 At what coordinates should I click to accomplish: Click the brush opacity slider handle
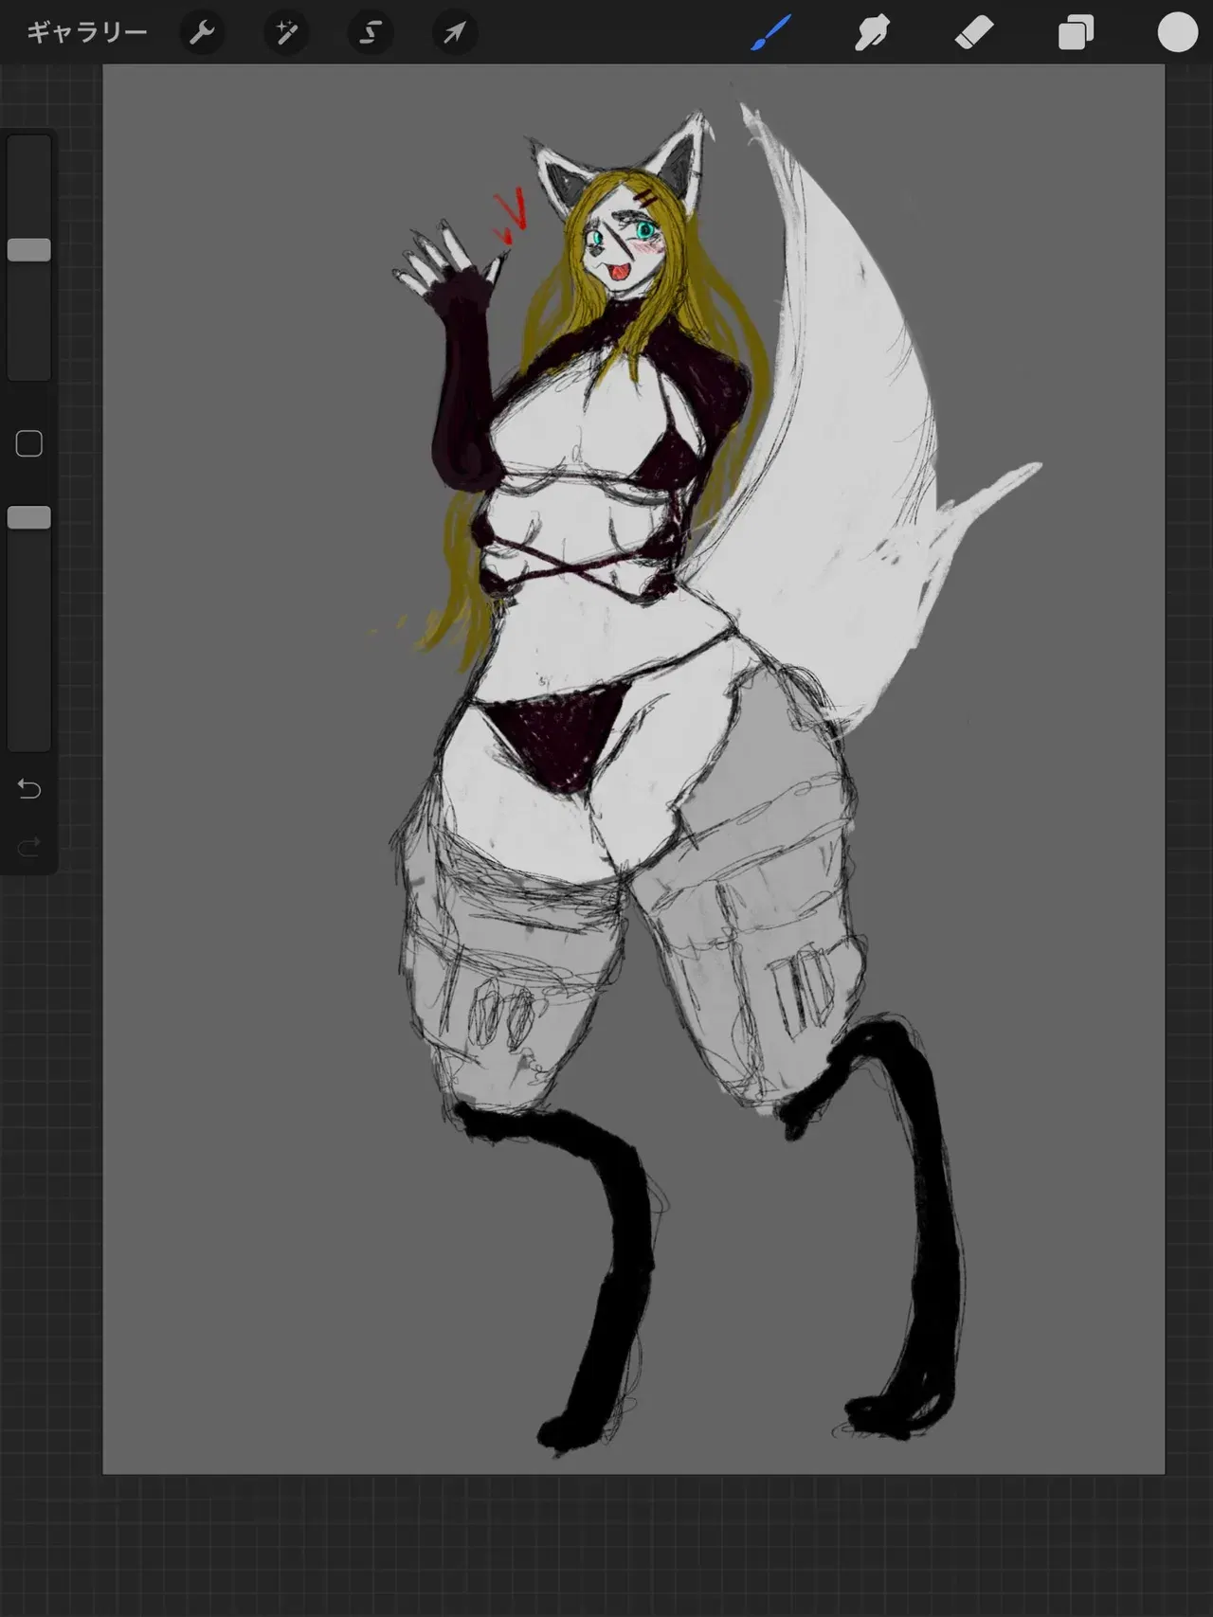point(29,517)
